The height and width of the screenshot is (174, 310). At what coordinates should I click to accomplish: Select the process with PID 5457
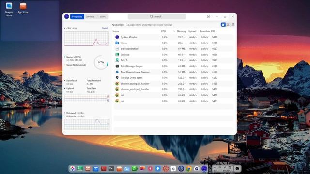tap(173, 89)
